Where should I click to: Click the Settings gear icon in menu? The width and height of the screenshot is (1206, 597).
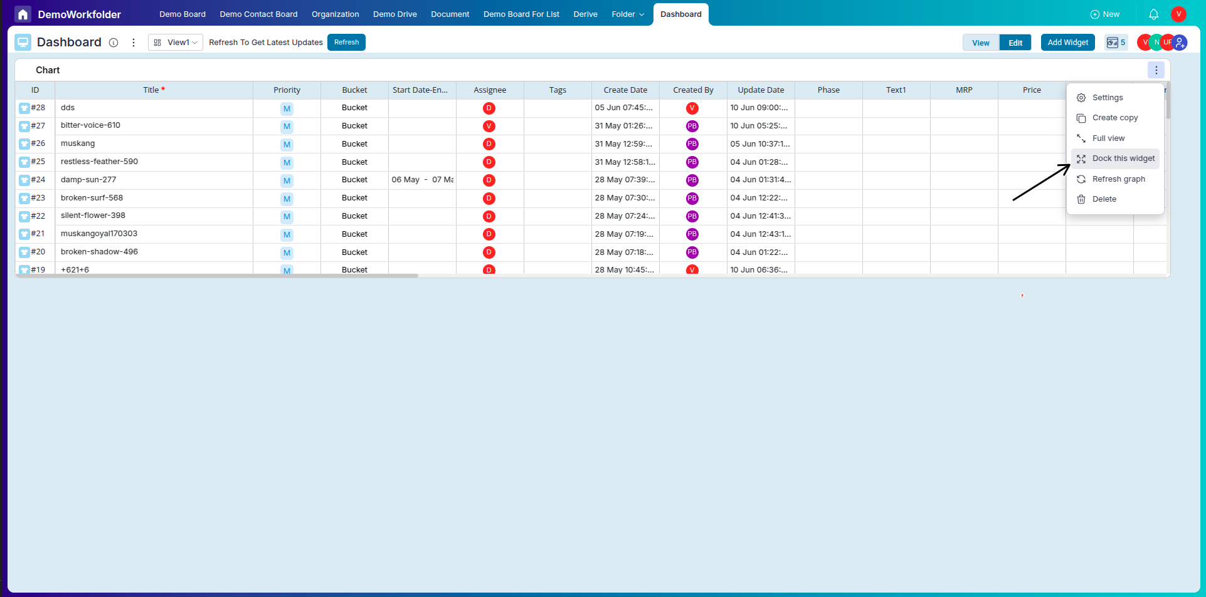pos(1081,98)
